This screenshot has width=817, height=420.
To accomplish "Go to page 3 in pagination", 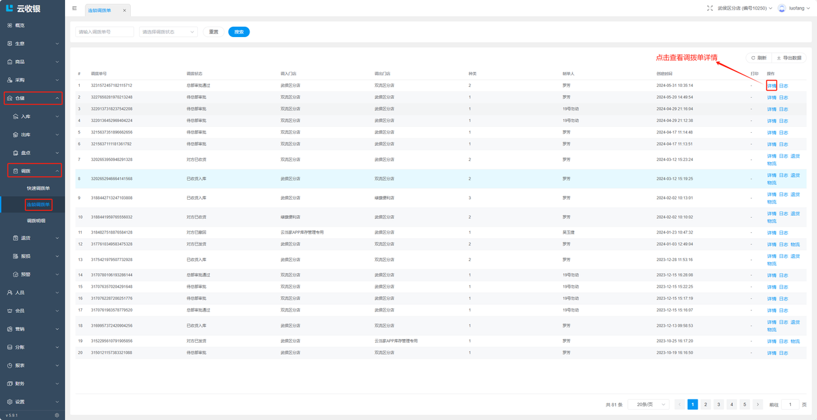I will pos(719,405).
